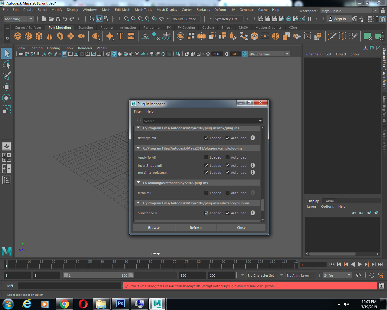Viewport: 387px width, 310px height.
Task: Create a polygon cone from shelf
Action: [x=50, y=36]
